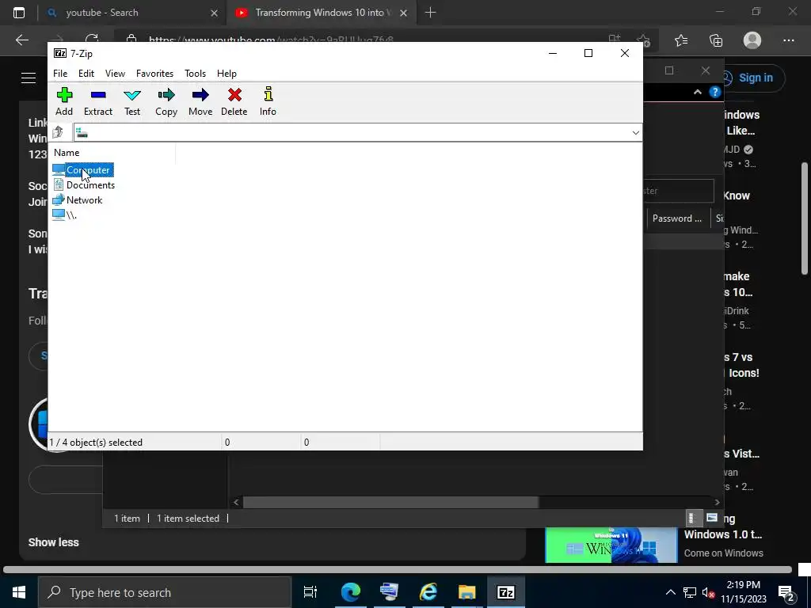Open the Edge tab actions menu

(x=19, y=13)
